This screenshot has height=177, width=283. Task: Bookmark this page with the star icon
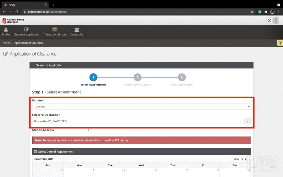point(252,12)
